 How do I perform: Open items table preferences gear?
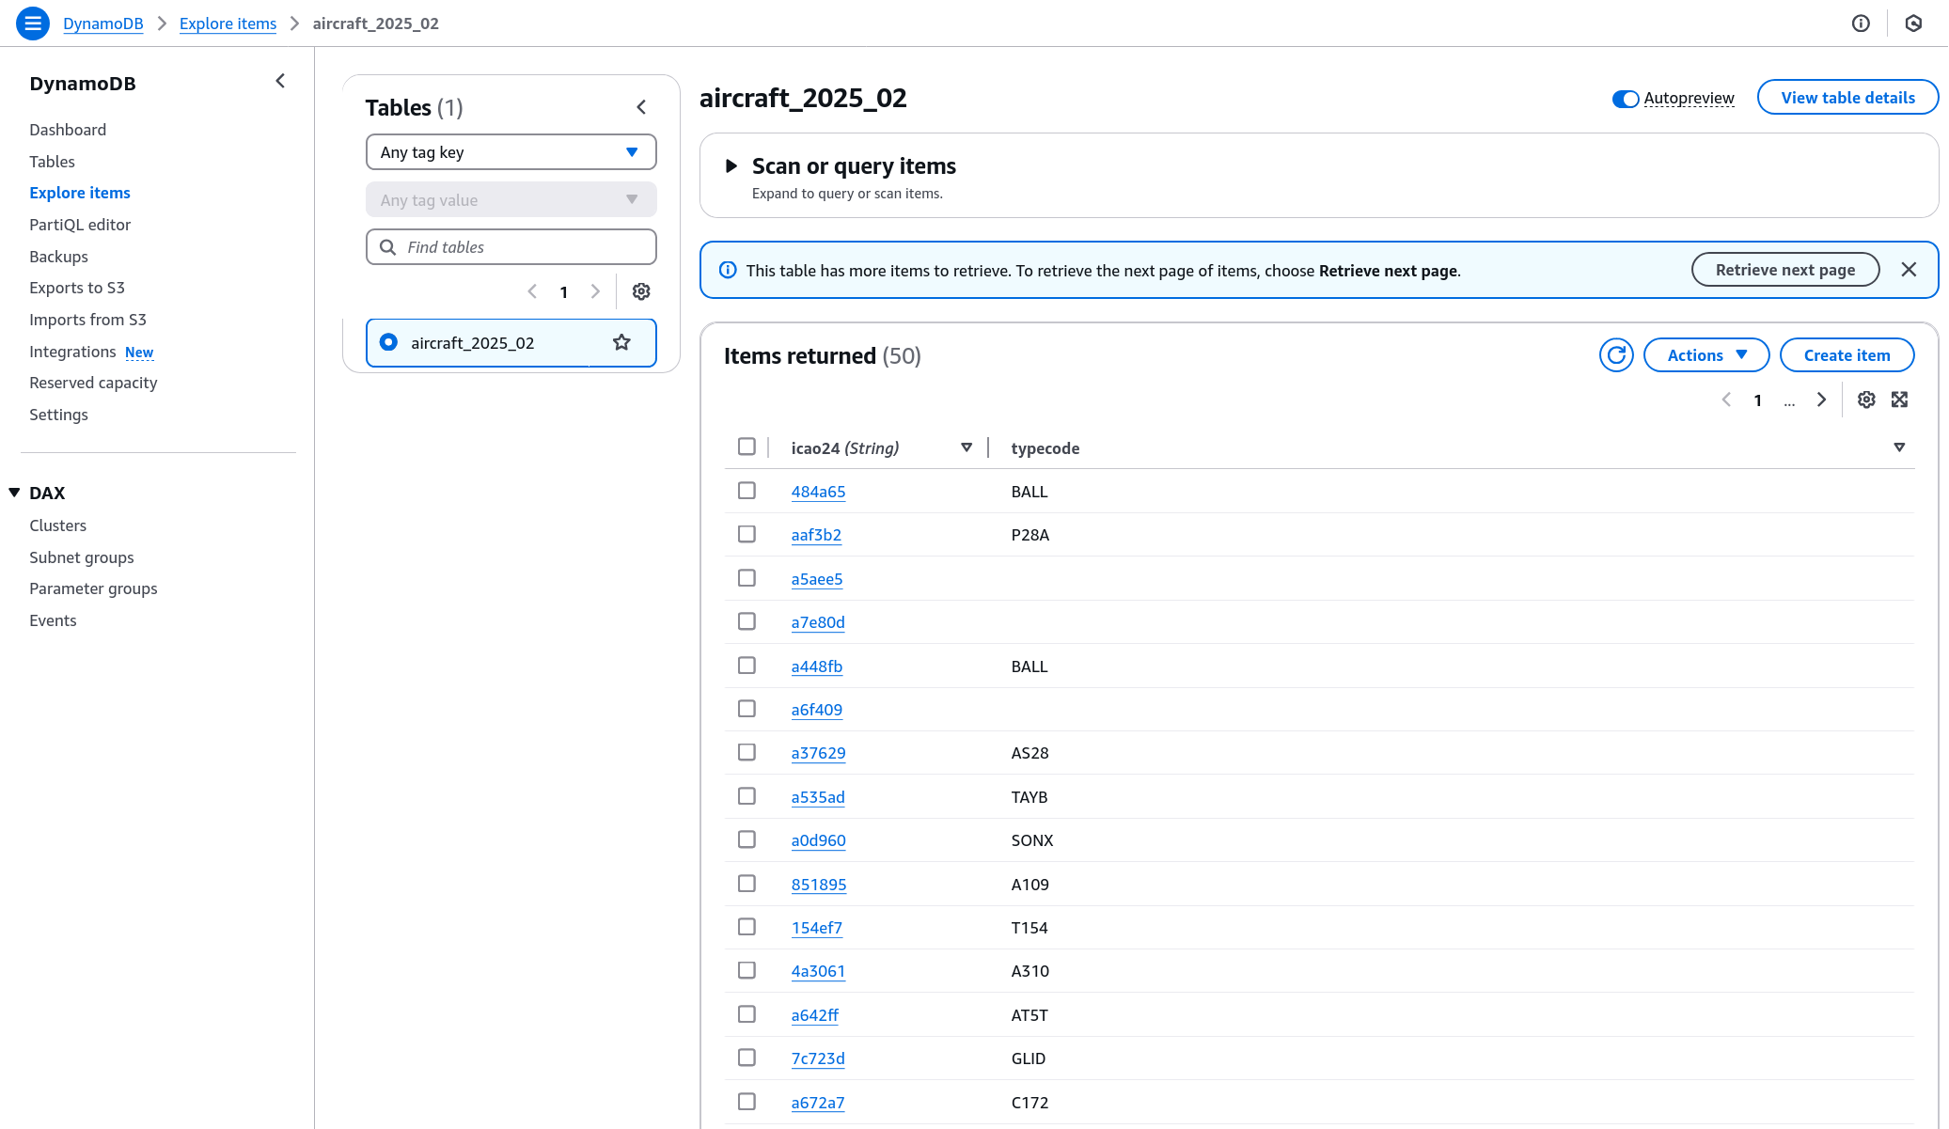click(1866, 400)
